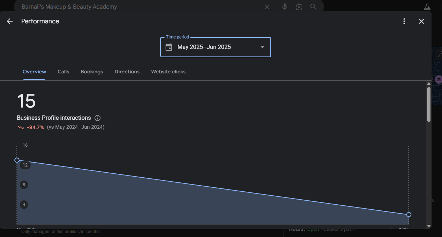Click the back arrow beside Performance
Viewport: 442px width, 237px height.
10,21
